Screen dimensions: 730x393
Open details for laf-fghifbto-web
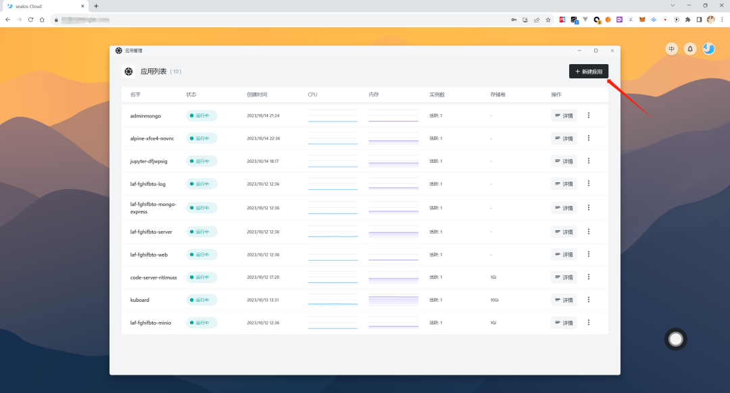[564, 255]
